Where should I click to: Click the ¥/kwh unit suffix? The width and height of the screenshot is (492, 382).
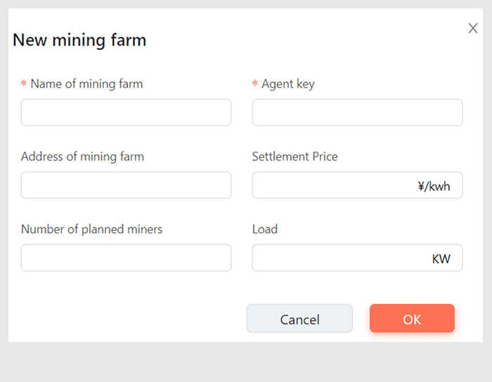click(x=434, y=186)
